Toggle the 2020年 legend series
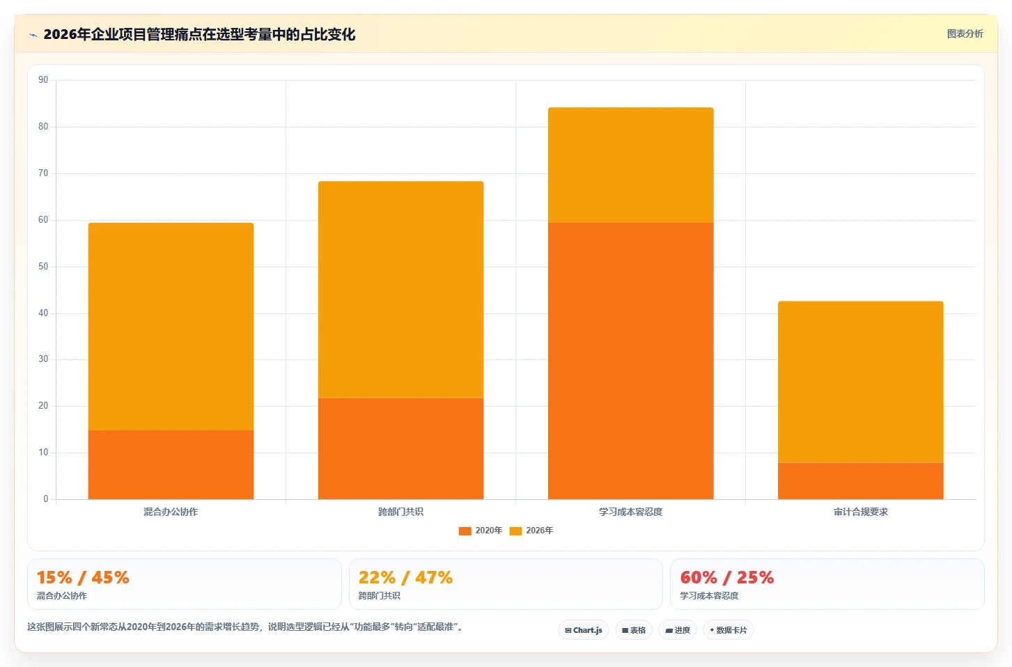 [481, 531]
